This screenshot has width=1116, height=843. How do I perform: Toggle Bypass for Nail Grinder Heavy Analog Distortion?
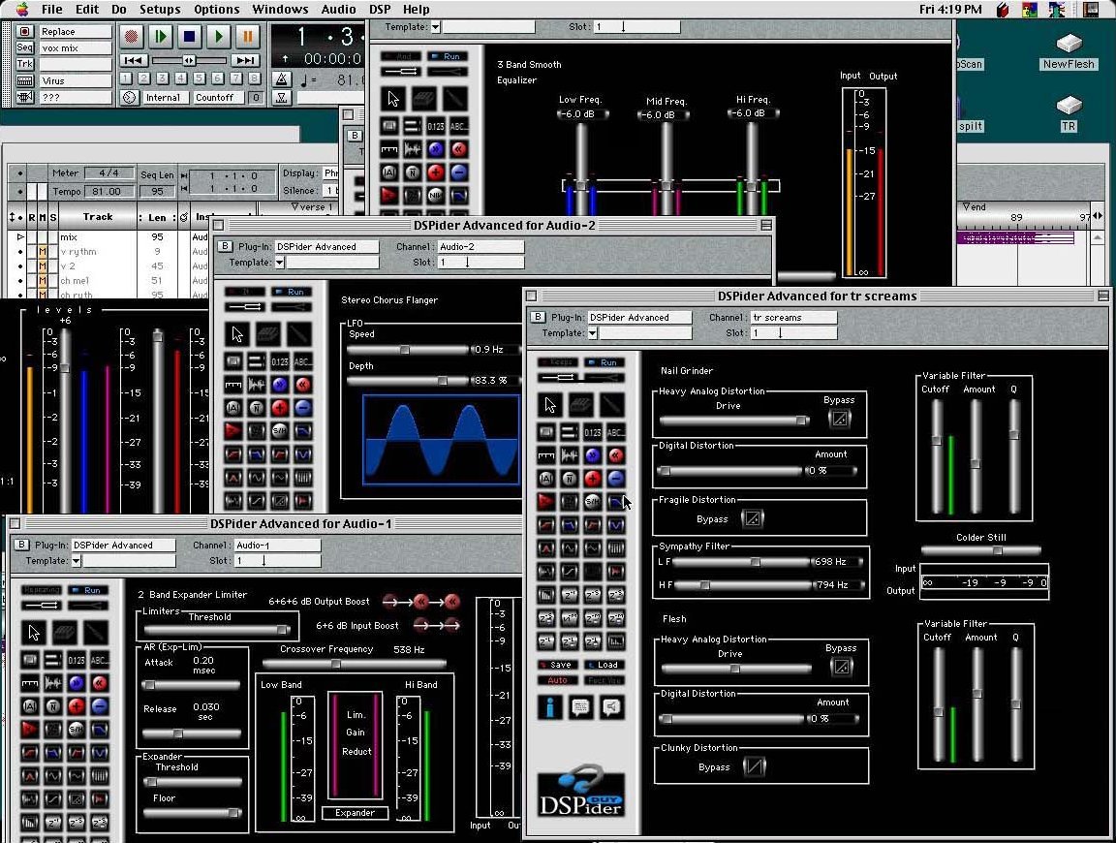(839, 419)
